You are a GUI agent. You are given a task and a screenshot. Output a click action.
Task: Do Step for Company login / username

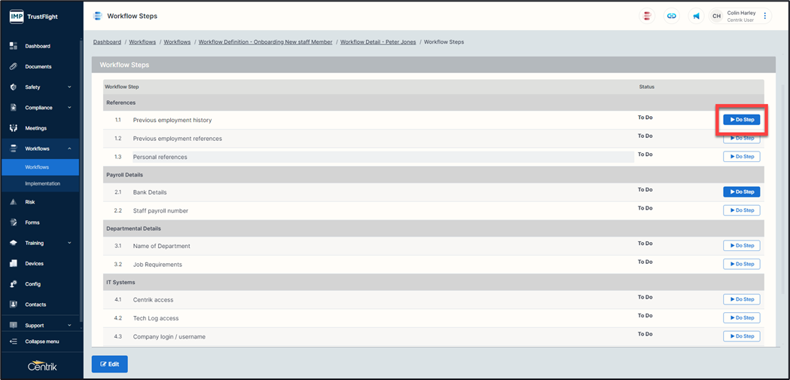(742, 336)
